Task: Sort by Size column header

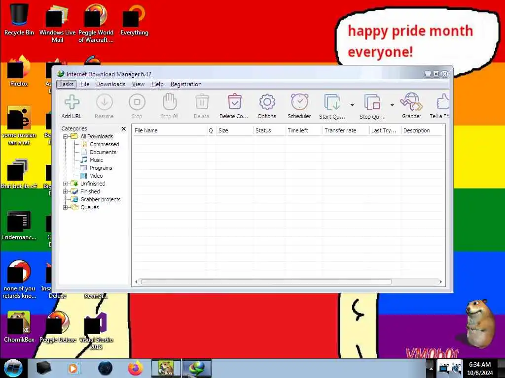Action: coord(234,130)
